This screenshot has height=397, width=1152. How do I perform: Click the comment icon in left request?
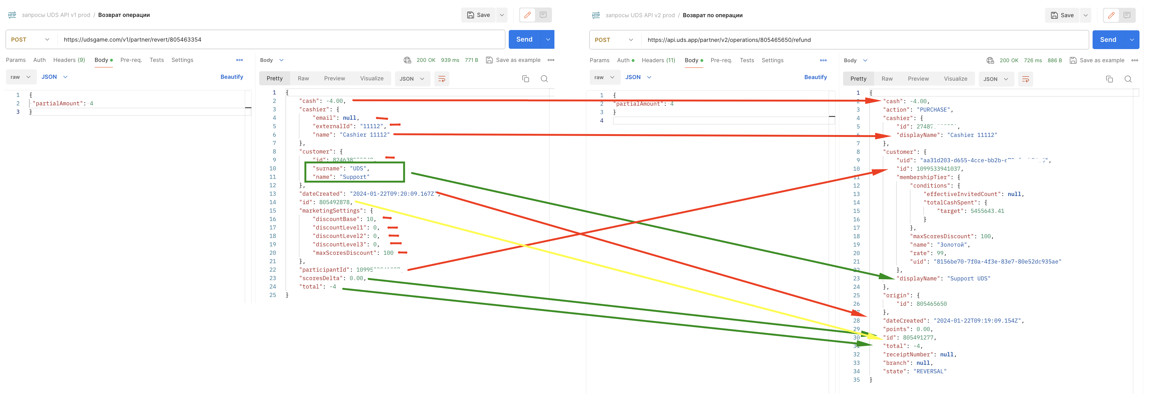pos(543,15)
